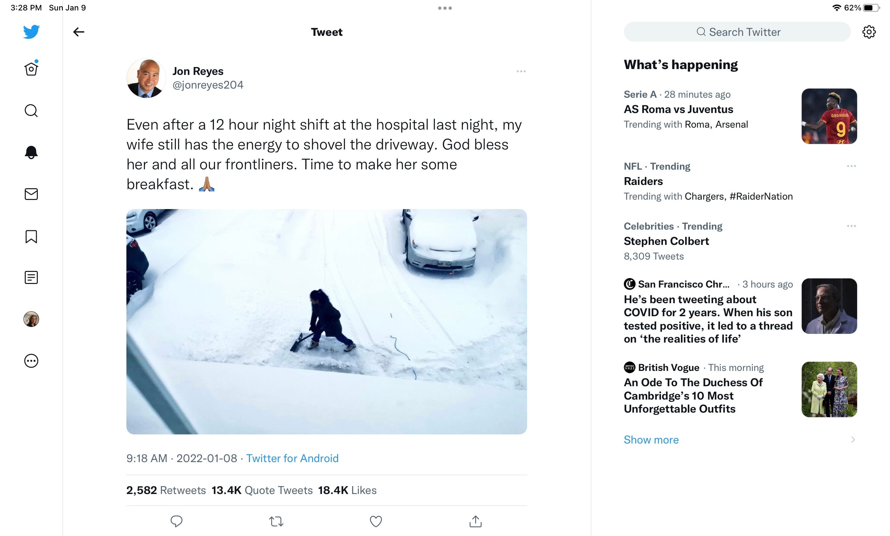Open Chargers related trend

click(704, 196)
